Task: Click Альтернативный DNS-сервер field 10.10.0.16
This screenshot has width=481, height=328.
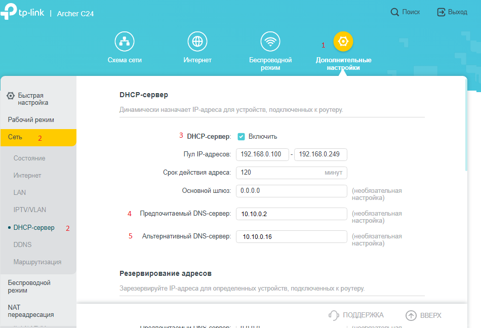Action: (292, 237)
